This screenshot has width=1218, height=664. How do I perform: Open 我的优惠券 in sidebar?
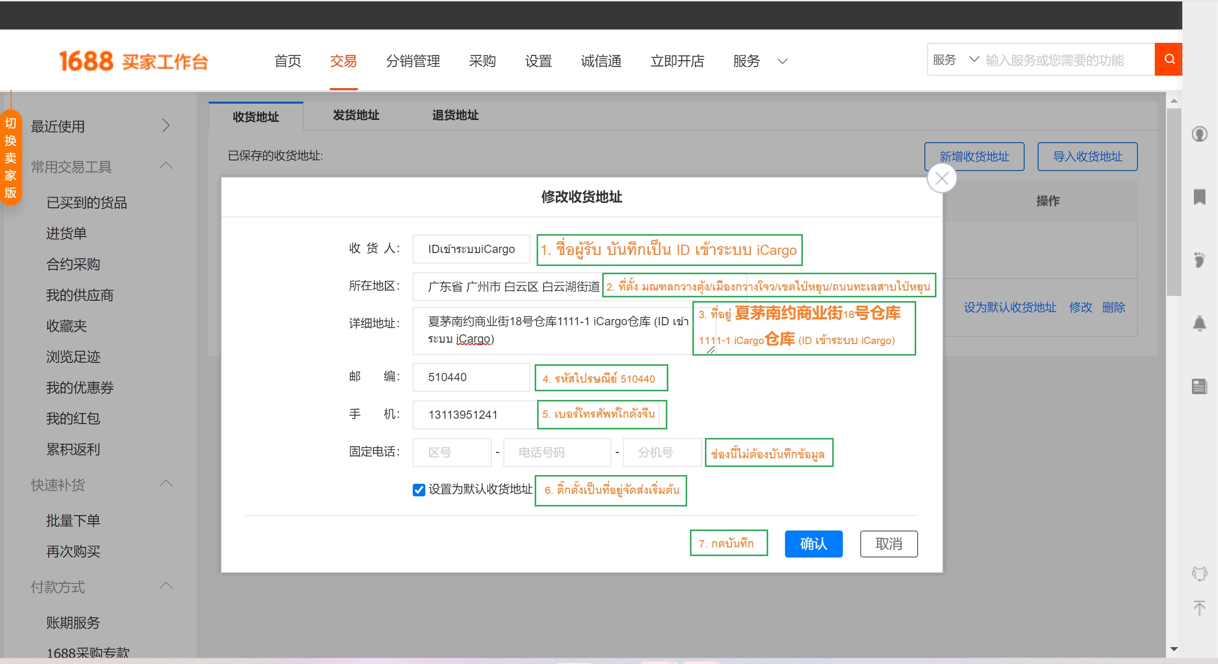pyautogui.click(x=80, y=388)
